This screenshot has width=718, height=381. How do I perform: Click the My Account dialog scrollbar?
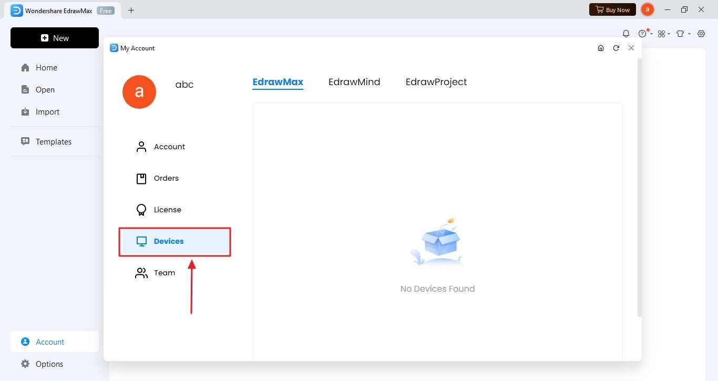[x=640, y=188]
